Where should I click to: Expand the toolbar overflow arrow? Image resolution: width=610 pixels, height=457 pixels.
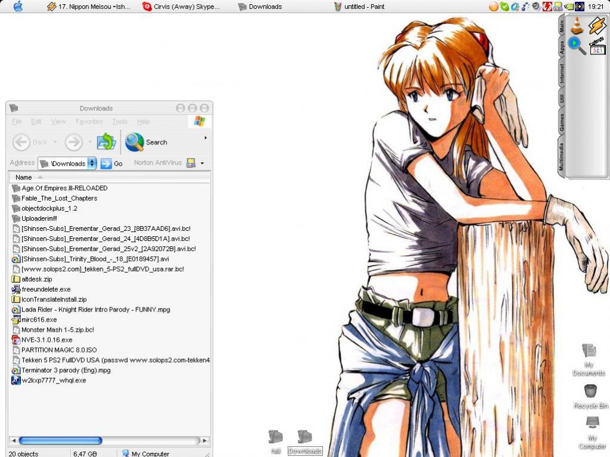click(205, 138)
